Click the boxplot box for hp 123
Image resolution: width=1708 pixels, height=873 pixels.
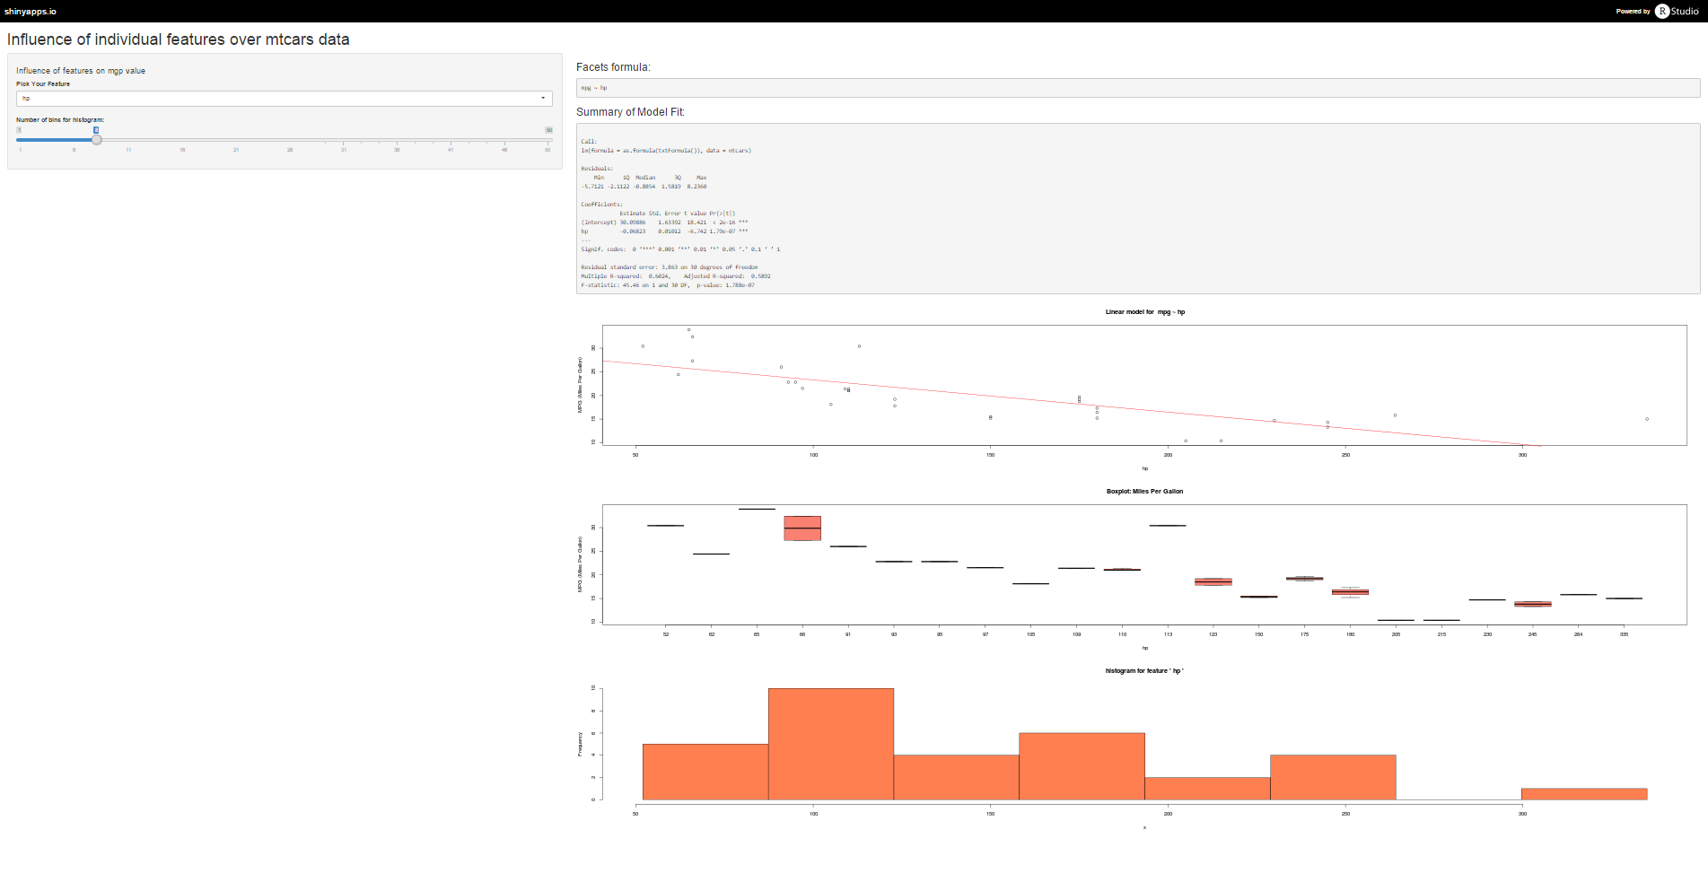click(x=1213, y=581)
